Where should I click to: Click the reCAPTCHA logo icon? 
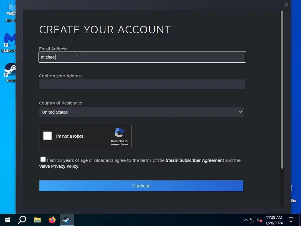click(119, 133)
